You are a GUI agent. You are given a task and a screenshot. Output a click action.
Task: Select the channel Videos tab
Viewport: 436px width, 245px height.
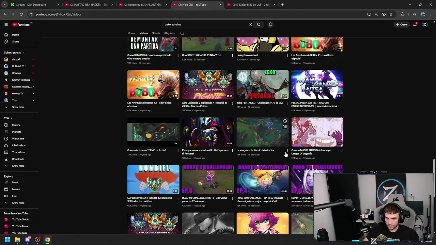(x=144, y=33)
